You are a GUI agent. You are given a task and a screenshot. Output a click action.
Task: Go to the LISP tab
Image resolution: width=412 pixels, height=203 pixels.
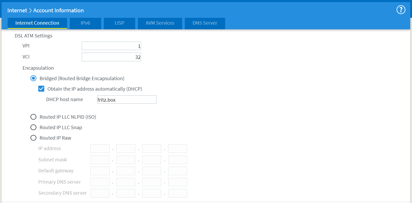(119, 23)
